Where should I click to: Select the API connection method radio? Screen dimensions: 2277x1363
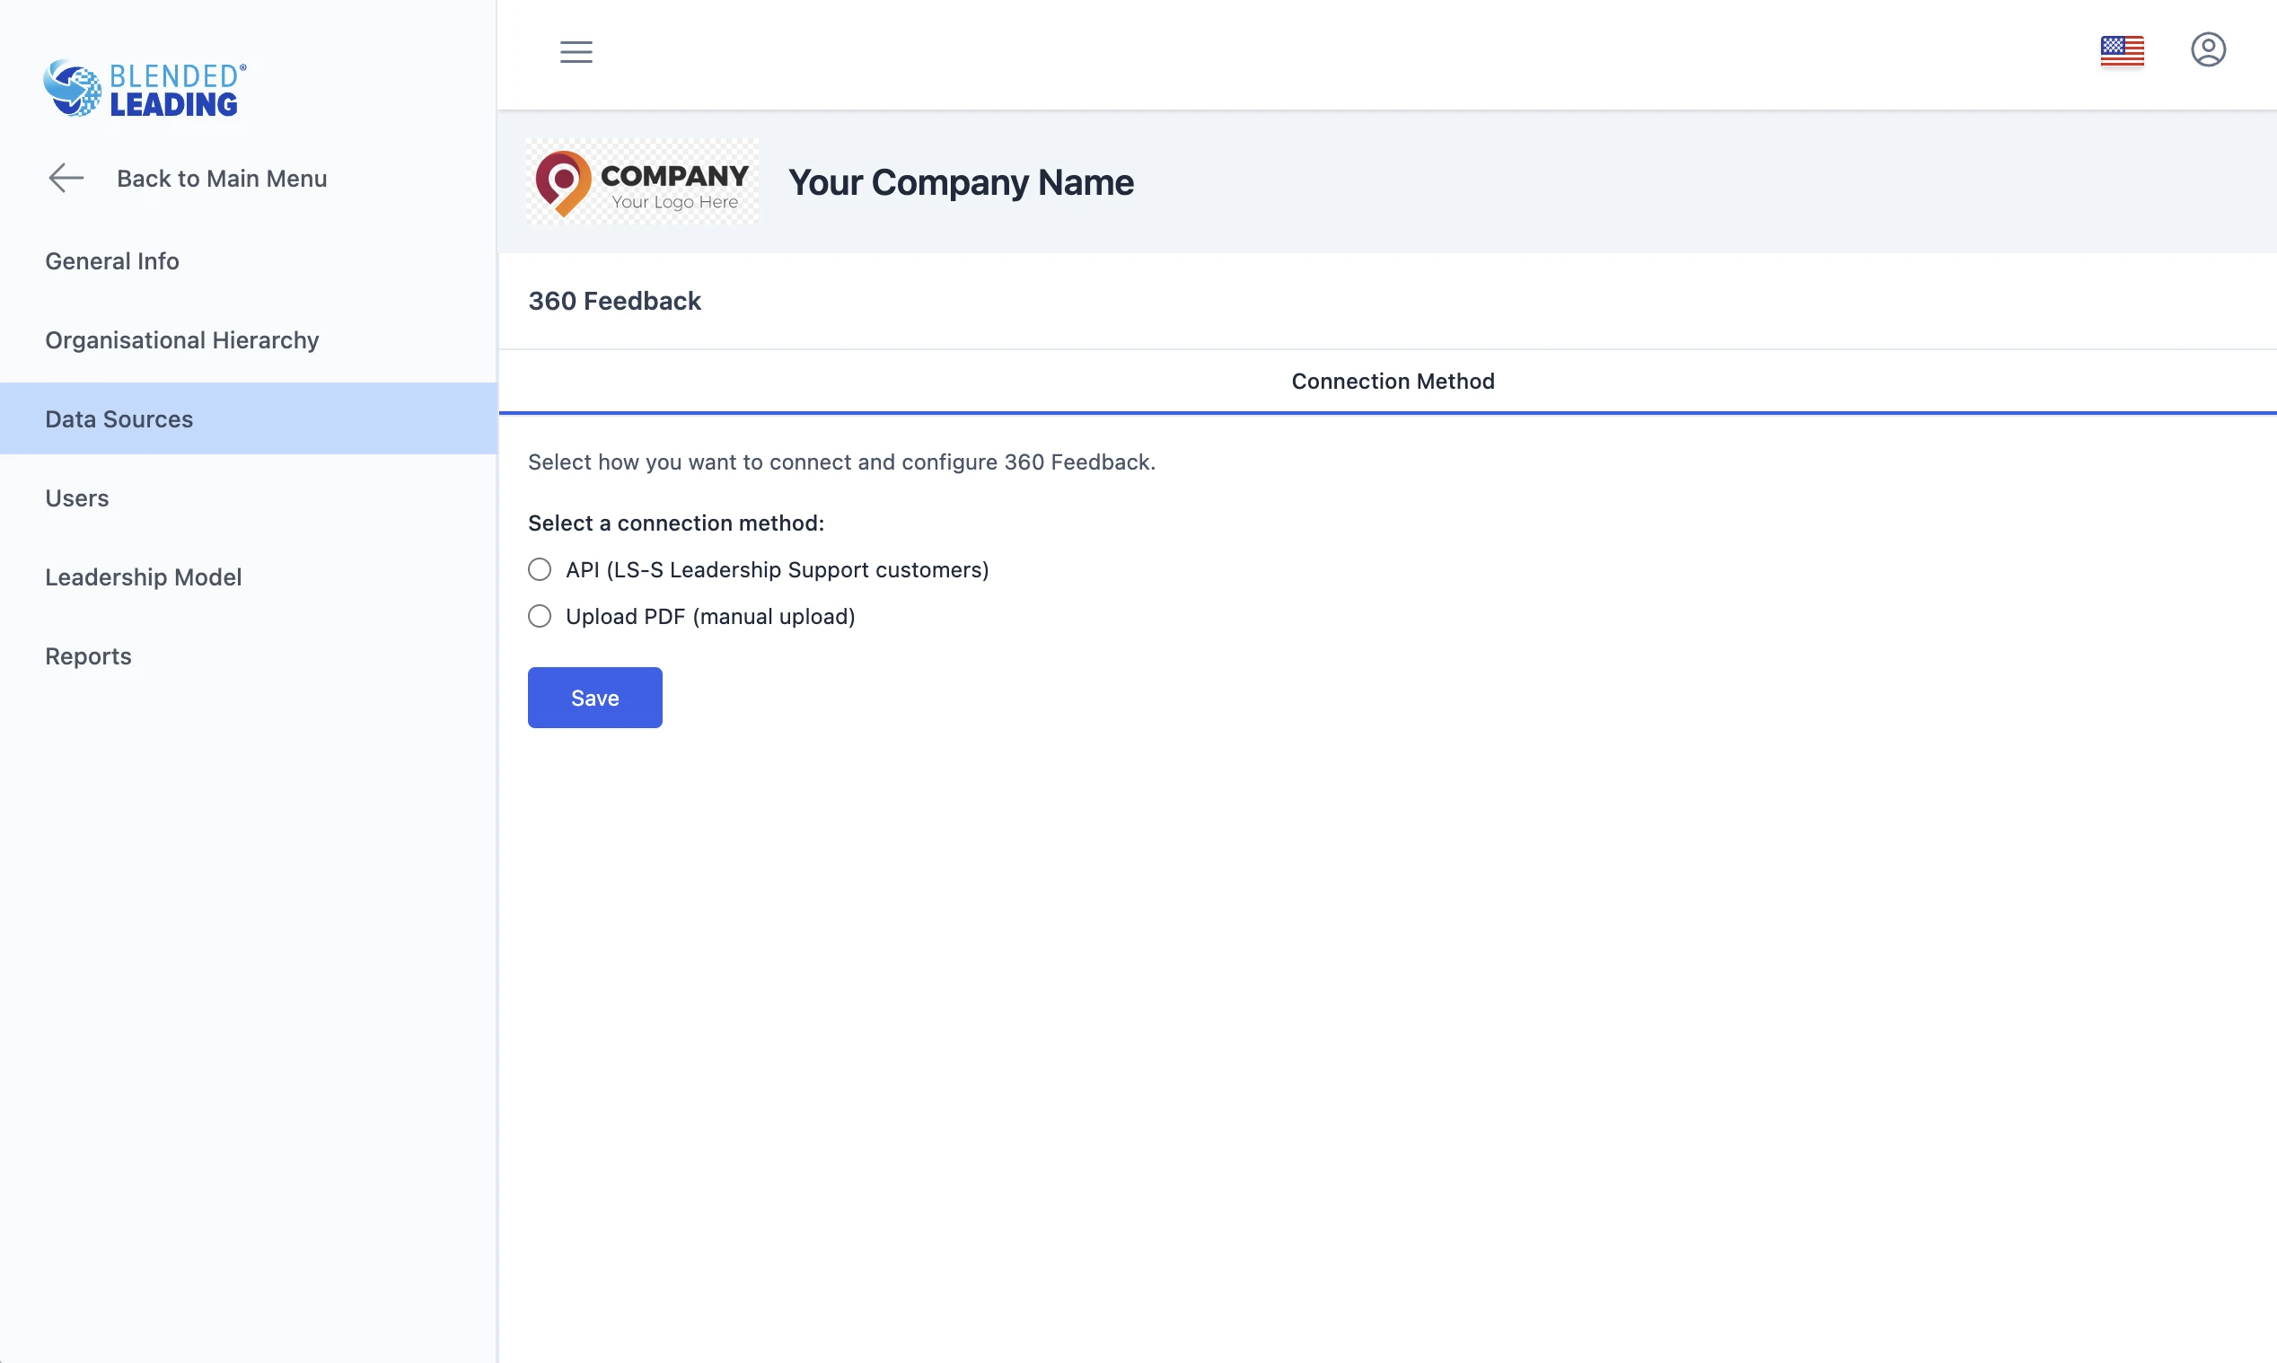(540, 569)
